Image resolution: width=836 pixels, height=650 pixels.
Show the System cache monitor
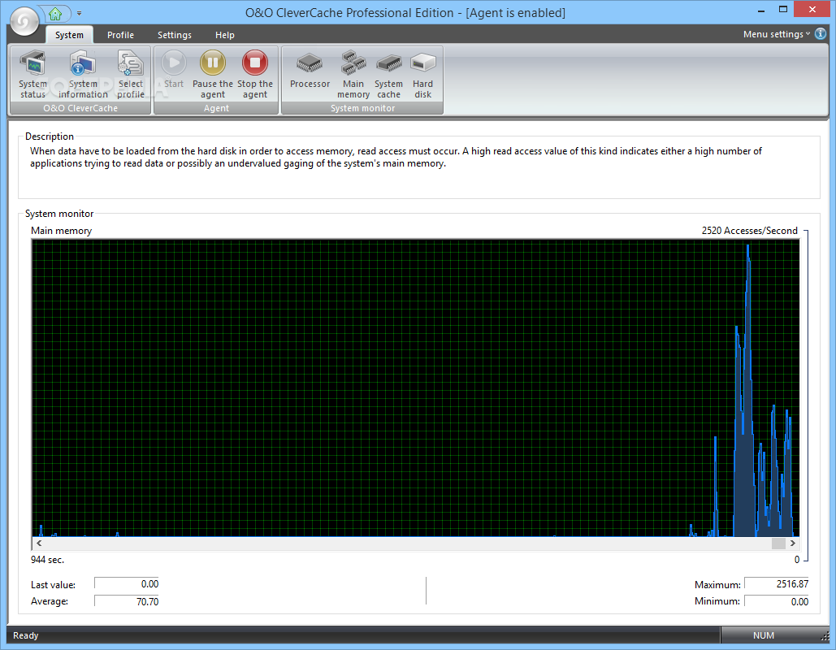coord(388,74)
